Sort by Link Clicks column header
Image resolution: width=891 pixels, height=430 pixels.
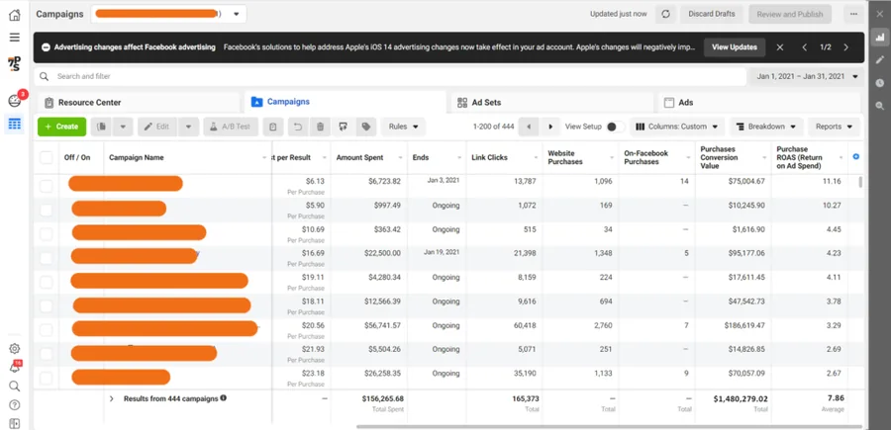point(489,158)
